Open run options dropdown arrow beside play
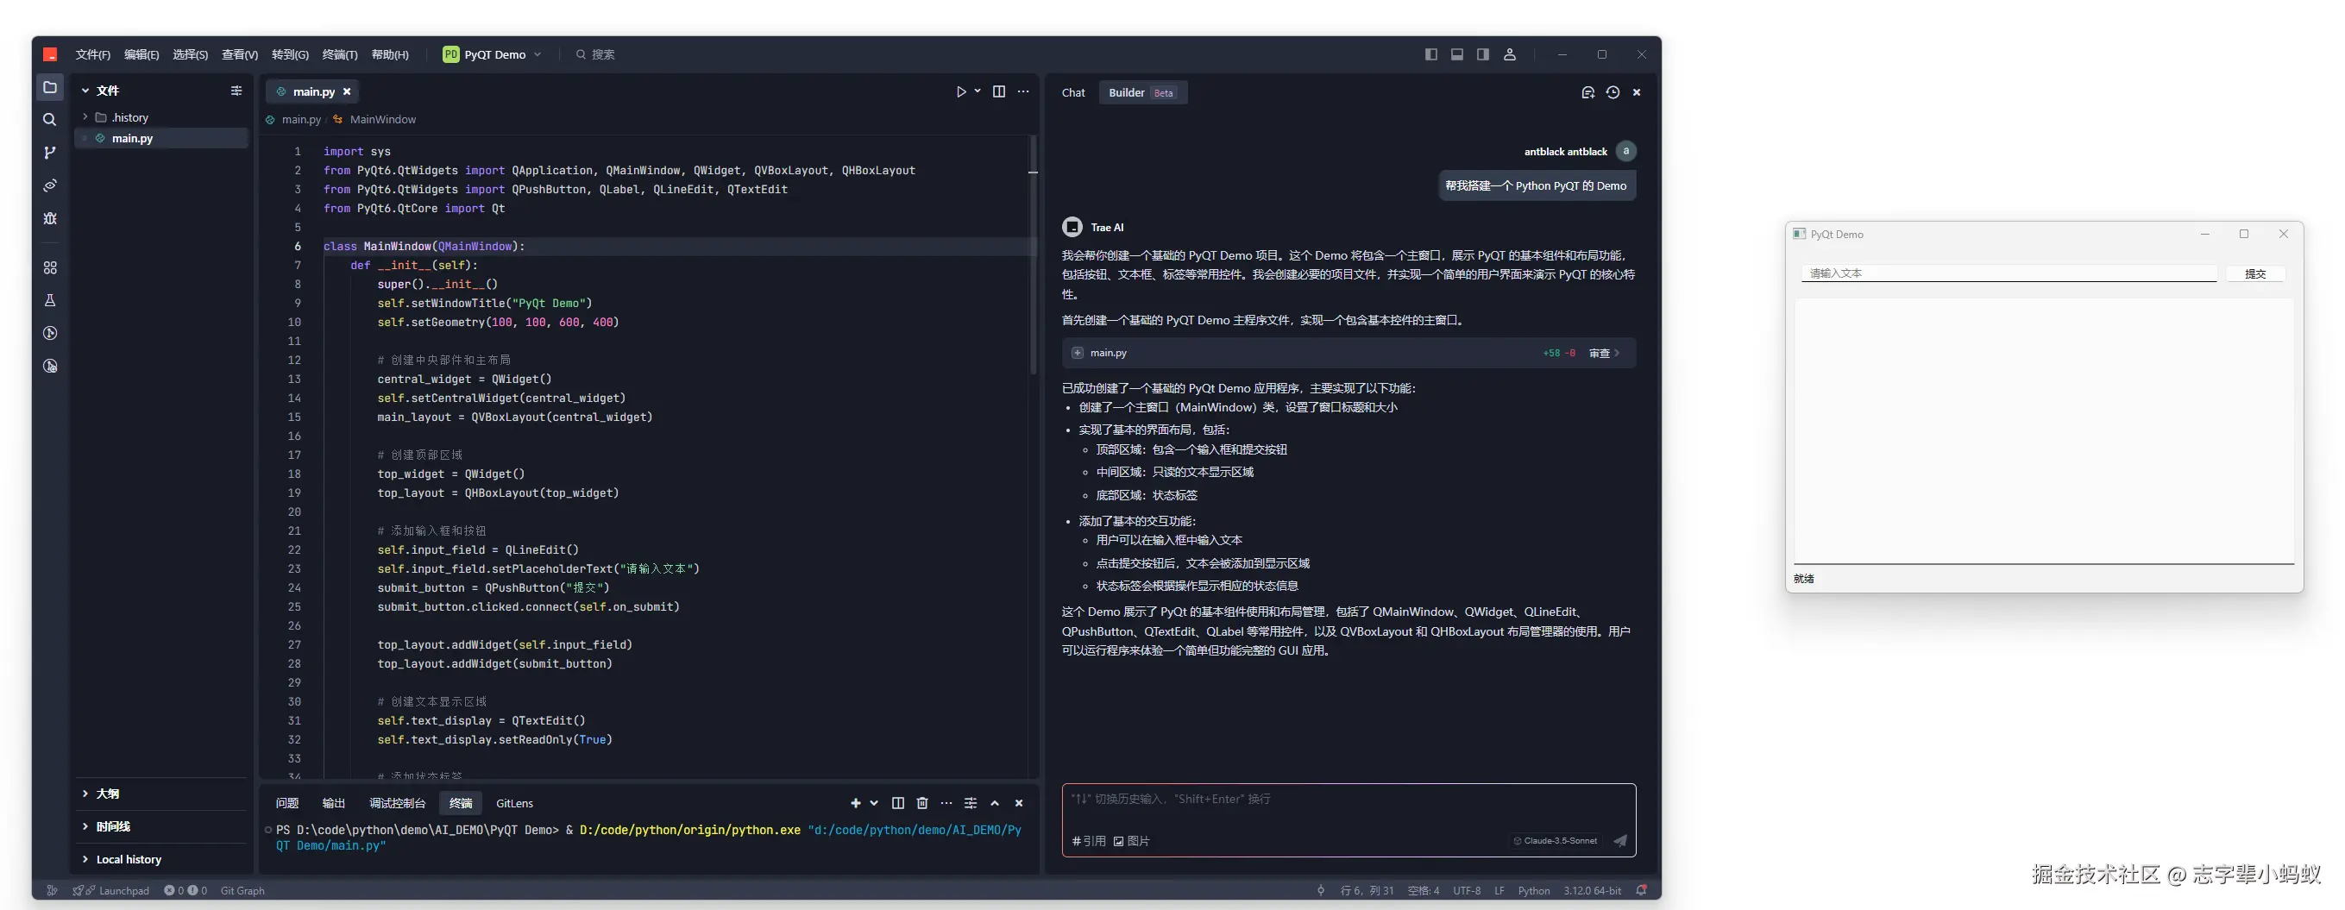Viewport: 2345px width, 910px height. coord(978,91)
